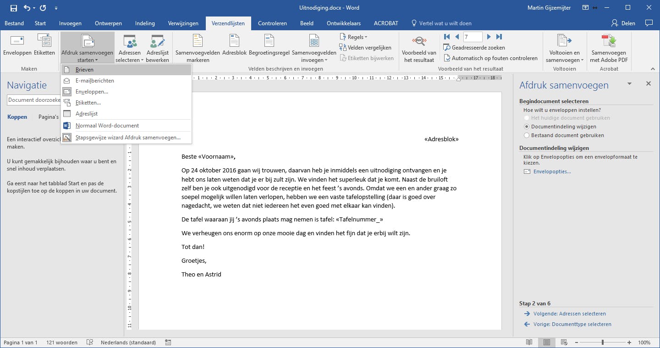Switch to the Controleren ribbon tab
The image size is (660, 348).
[272, 23]
